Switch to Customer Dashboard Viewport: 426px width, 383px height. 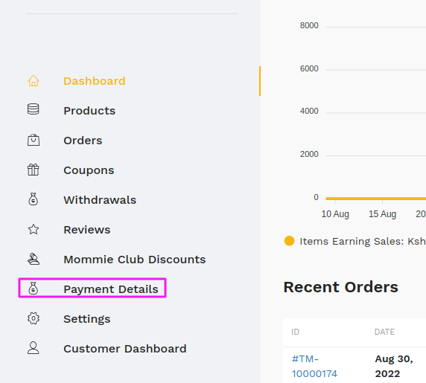tap(125, 349)
